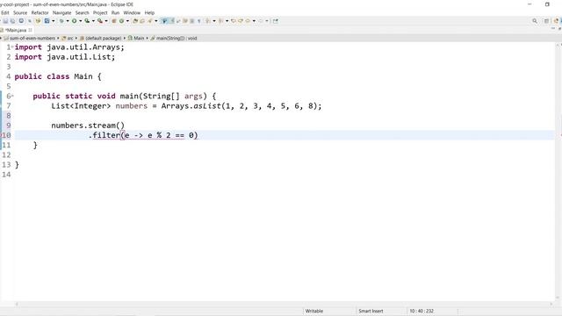Screen dimensions: 562x316
Task: Launch the Debug bug icon
Action: (61, 21)
